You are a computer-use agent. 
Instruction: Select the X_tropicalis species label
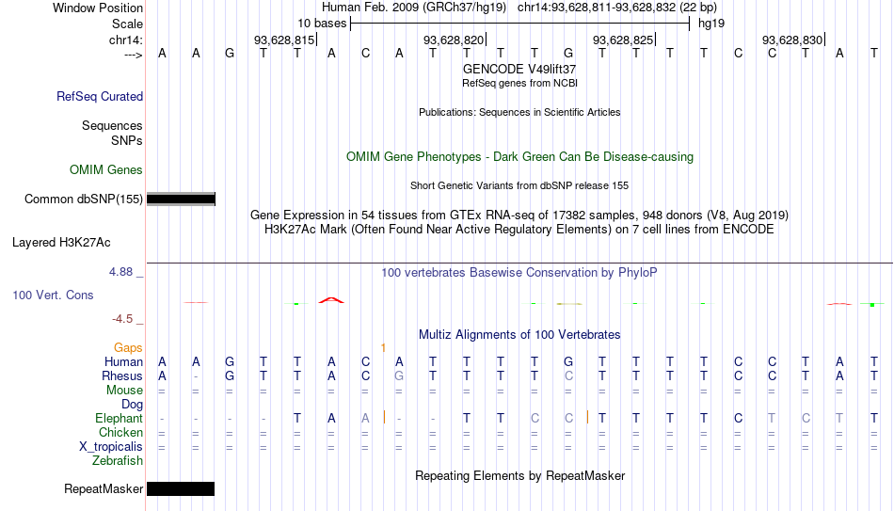coord(111,447)
